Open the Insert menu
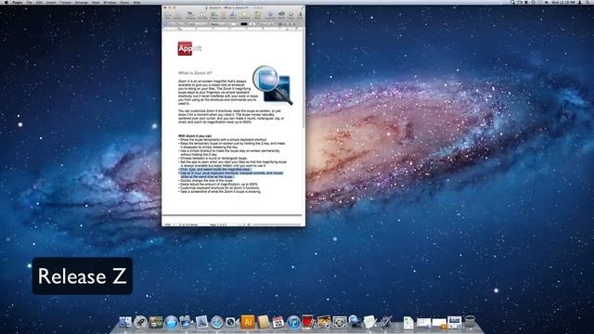 [x=51, y=2]
